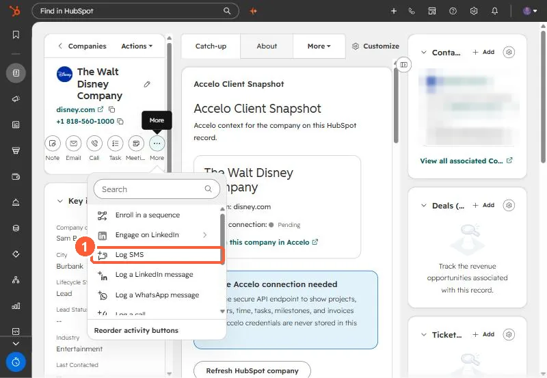Image resolution: width=547 pixels, height=378 pixels.
Task: Expand the sidebar chevron at the bottom
Action: [x=16, y=343]
